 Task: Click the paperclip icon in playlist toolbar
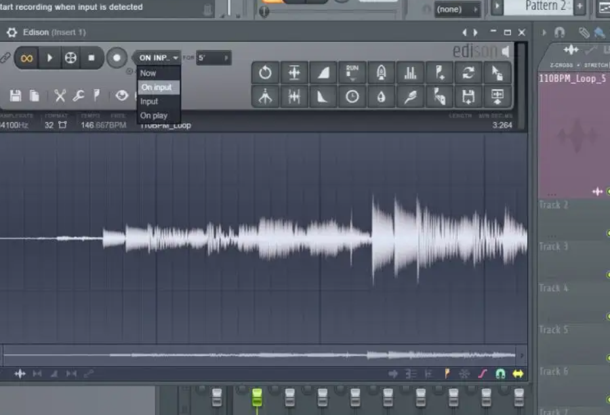(584, 33)
